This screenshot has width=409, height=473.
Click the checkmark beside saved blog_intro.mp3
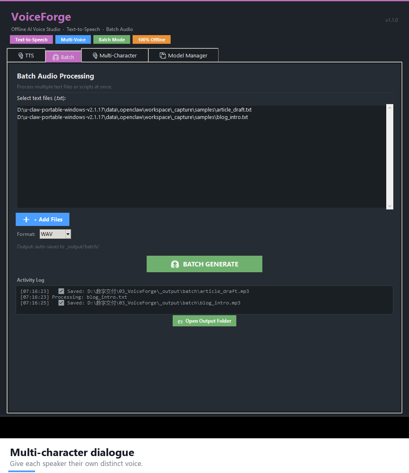(61, 303)
